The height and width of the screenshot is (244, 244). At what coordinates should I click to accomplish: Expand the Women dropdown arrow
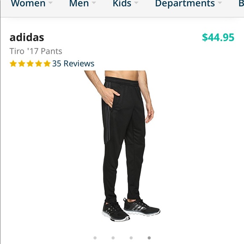pyautogui.click(x=50, y=3)
